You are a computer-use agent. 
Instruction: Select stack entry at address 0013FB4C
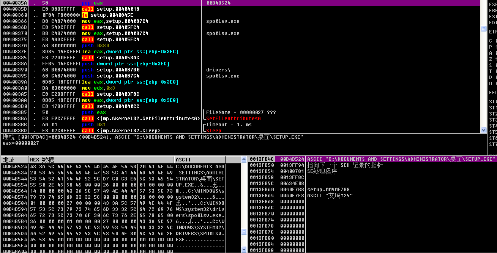click(372, 159)
